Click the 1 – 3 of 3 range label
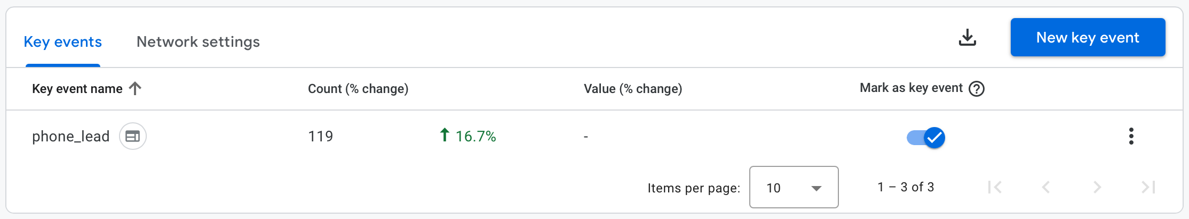 [x=906, y=187]
